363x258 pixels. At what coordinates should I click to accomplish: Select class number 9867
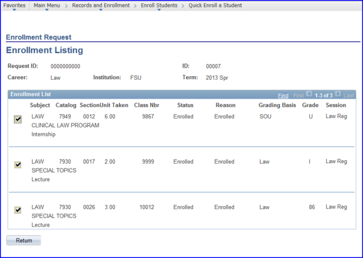pyautogui.click(x=148, y=117)
